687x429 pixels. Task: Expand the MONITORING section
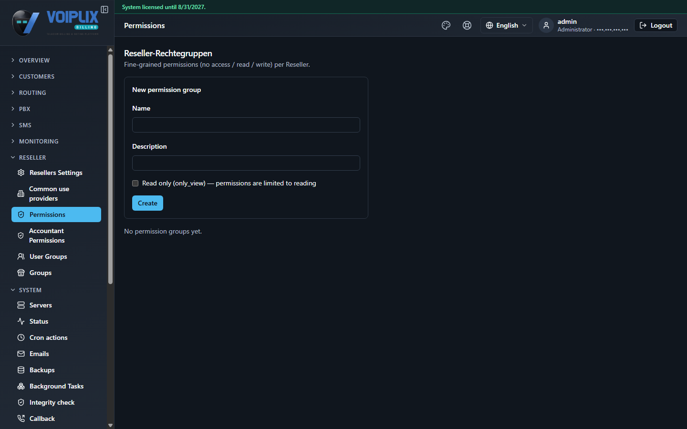56,141
